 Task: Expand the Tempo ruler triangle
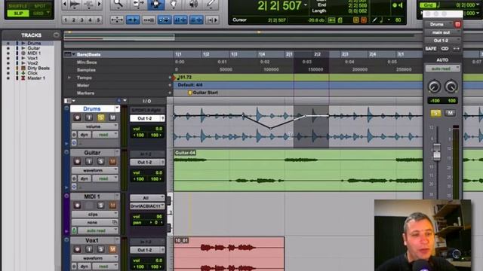(69, 78)
